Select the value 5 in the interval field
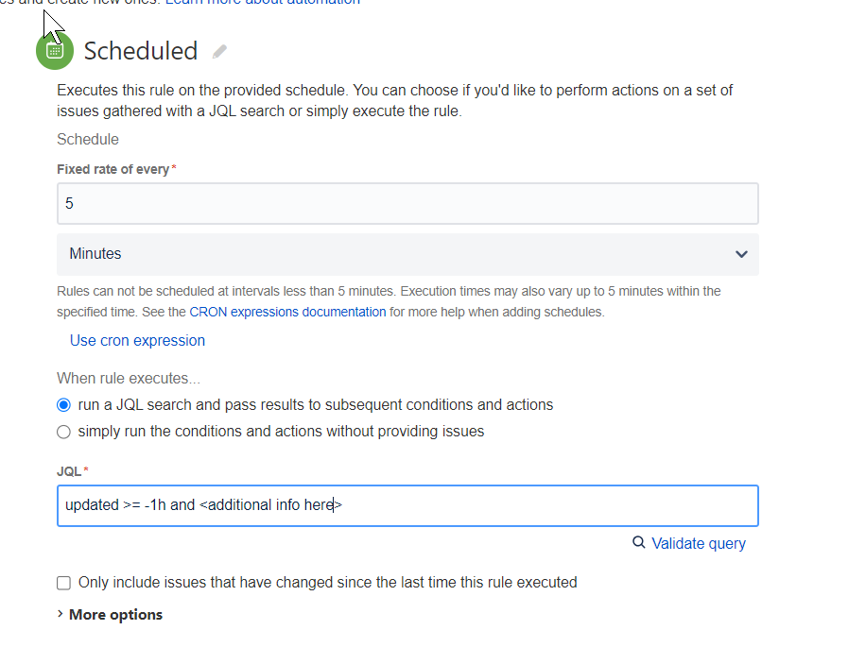Screen dimensions: 866x647 click(70, 203)
